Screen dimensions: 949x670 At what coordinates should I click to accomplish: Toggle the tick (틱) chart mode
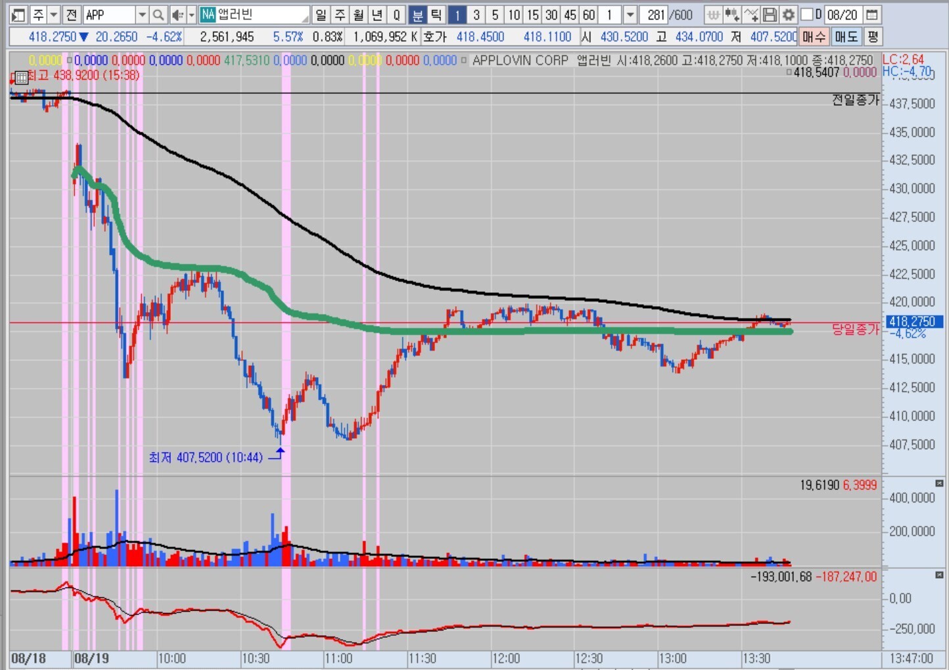pyautogui.click(x=436, y=14)
